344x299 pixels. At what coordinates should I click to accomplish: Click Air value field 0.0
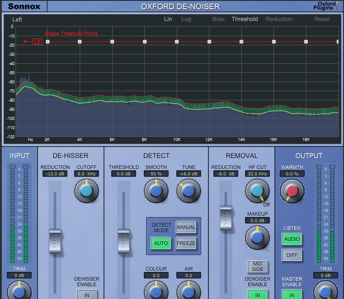[188, 275]
